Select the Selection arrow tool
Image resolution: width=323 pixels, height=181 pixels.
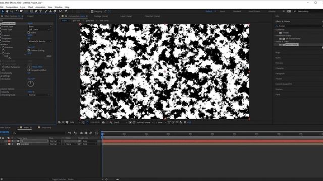[3, 11]
